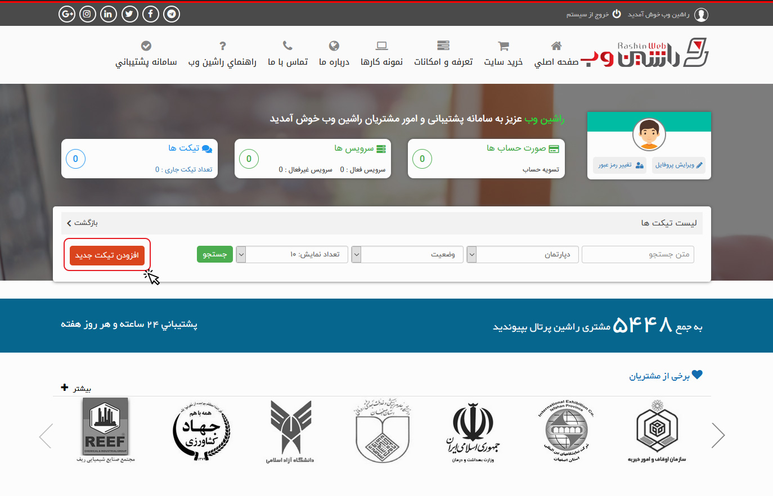Click the خروج از سیستم link

pyautogui.click(x=587, y=14)
